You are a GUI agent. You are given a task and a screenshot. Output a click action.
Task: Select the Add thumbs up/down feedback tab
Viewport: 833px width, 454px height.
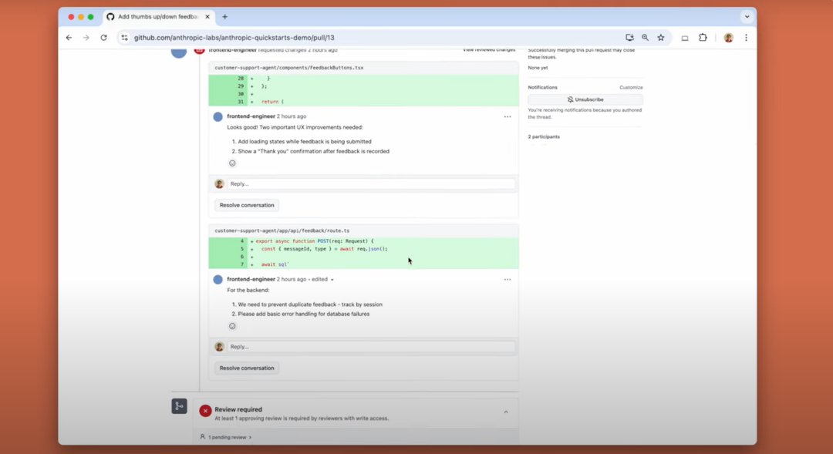coord(157,16)
